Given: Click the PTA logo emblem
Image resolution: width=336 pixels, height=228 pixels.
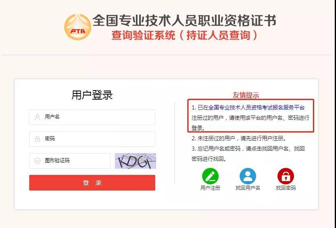Looking at the screenshot, I should point(77,27).
